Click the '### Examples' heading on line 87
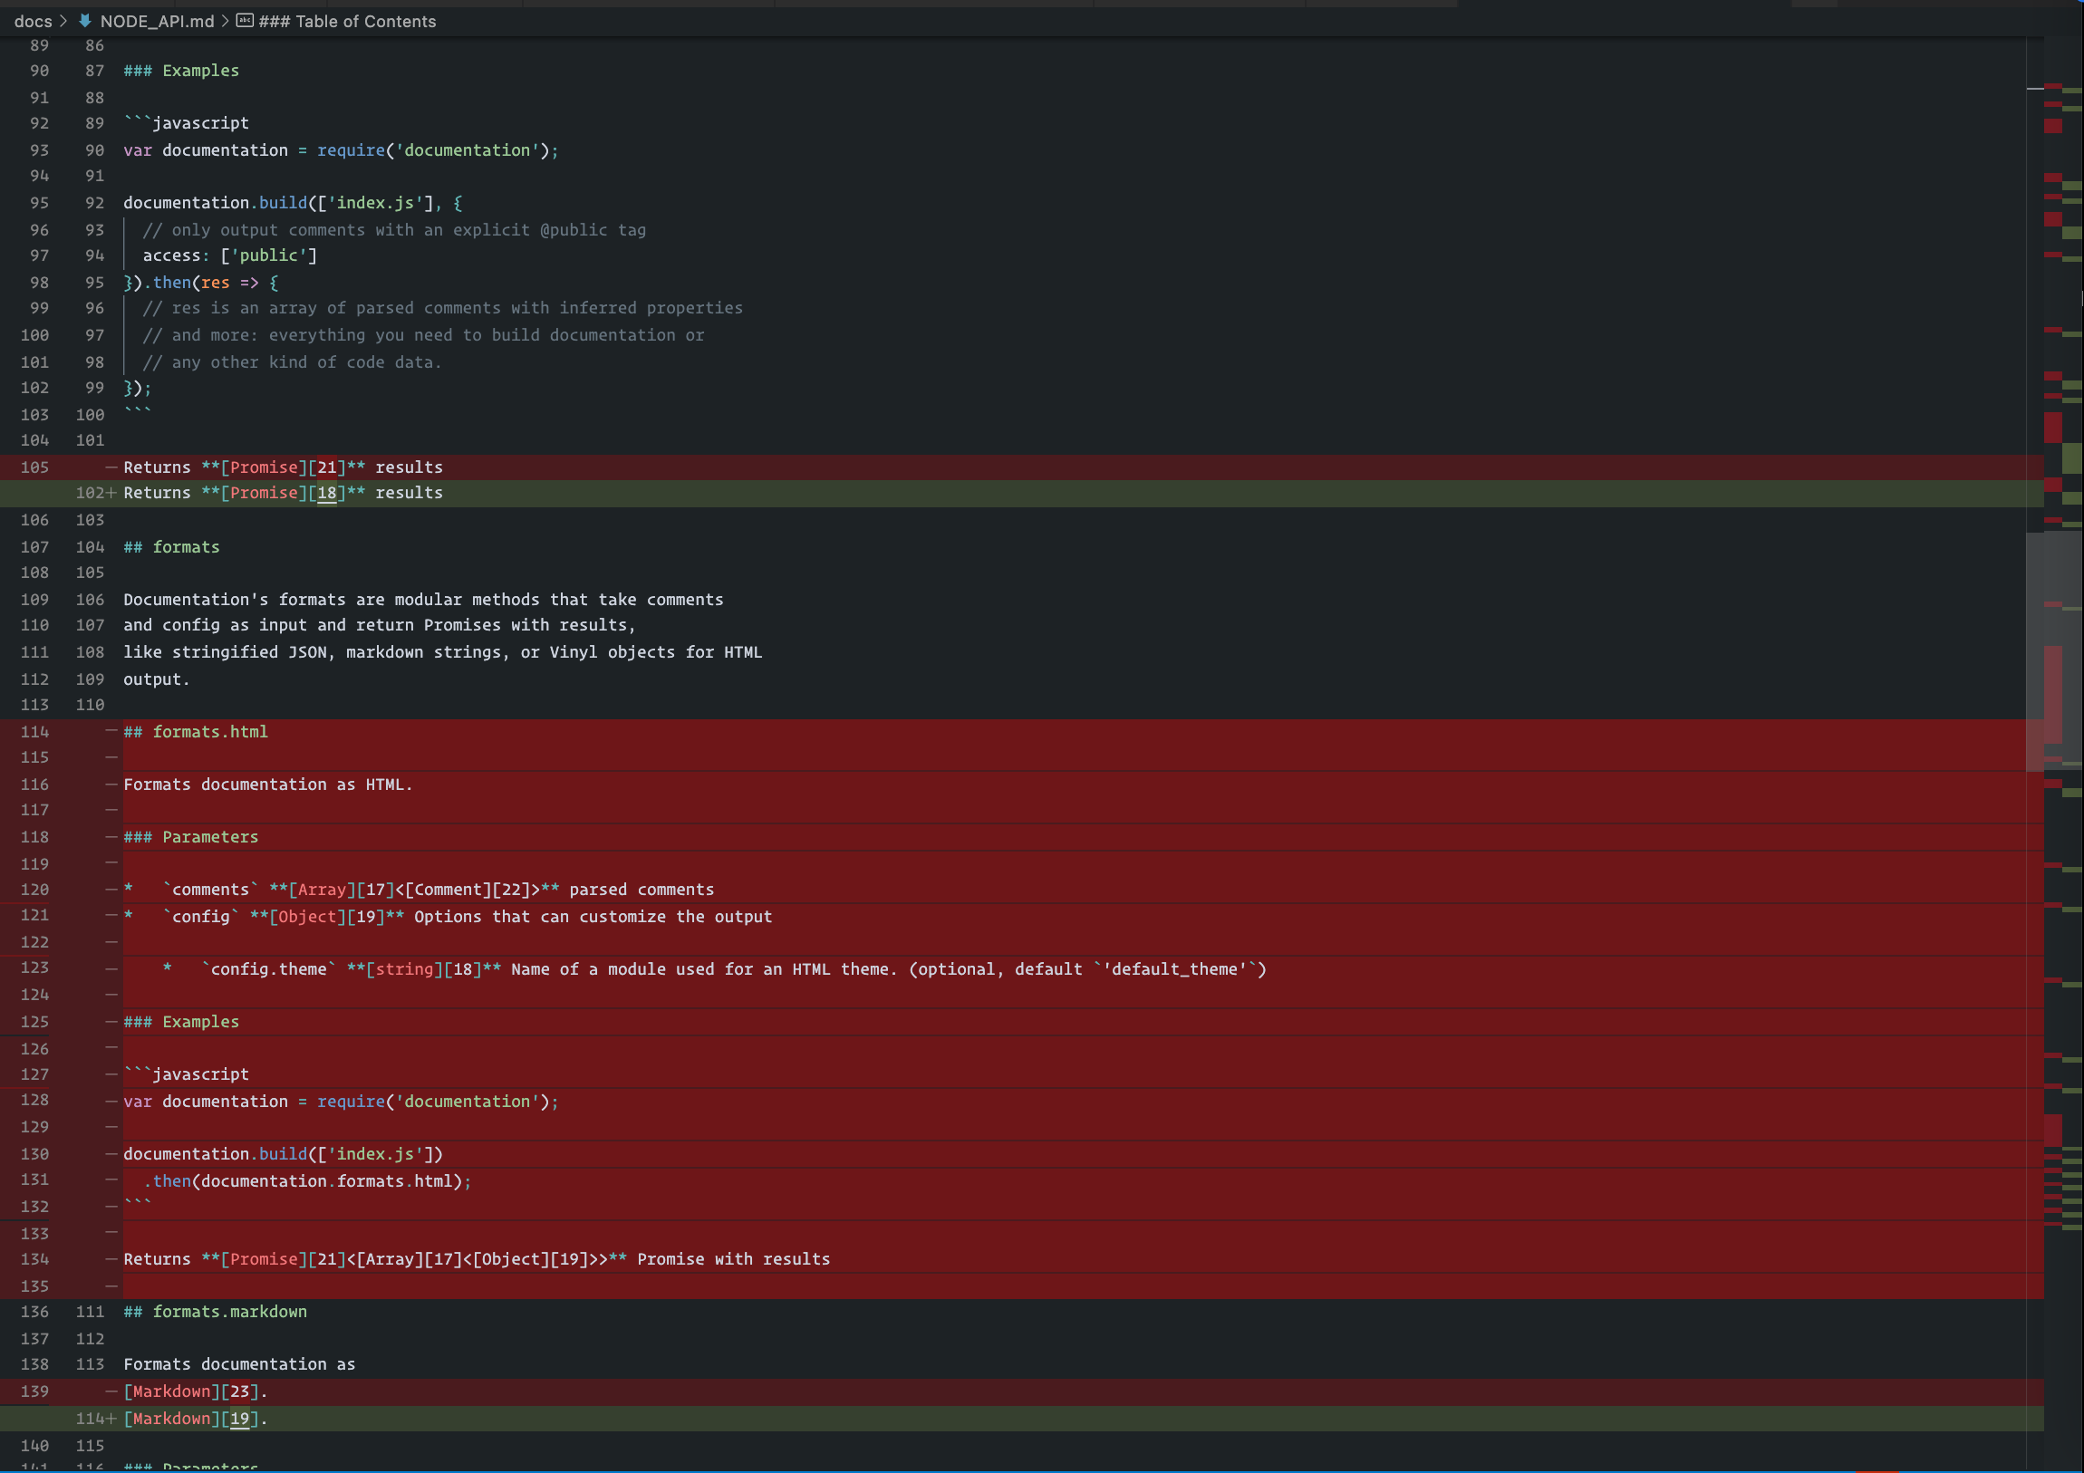The image size is (2084, 1473). 181,71
